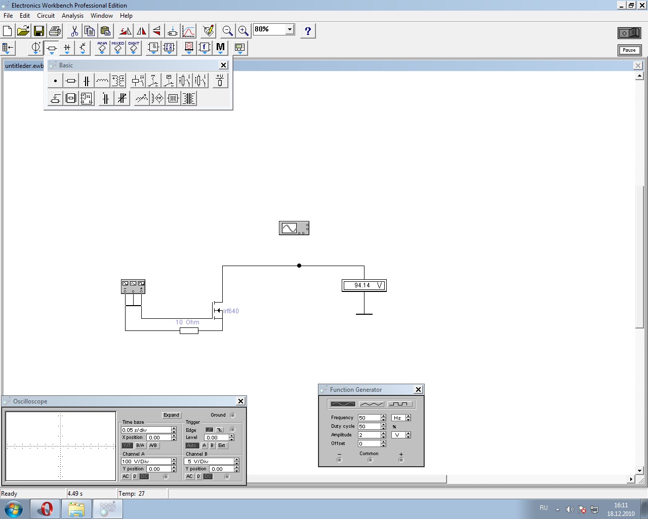This screenshot has height=519, width=648.
Task: Open the Diodes parts bin
Action: click(x=67, y=48)
